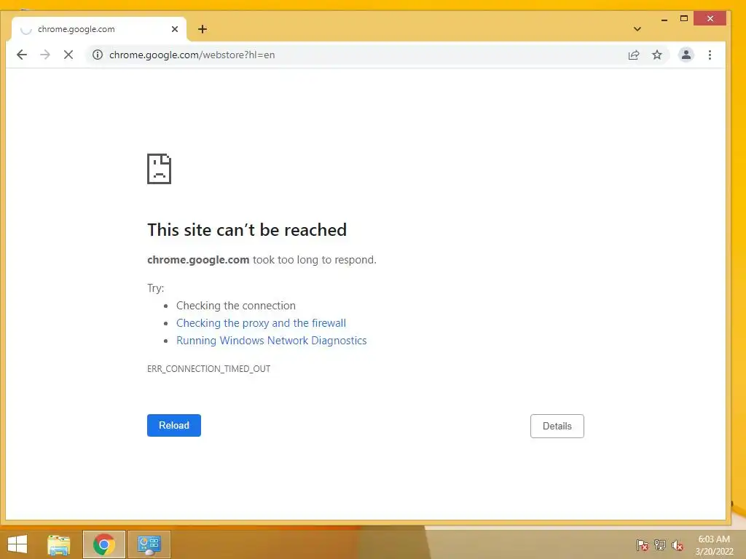The height and width of the screenshot is (559, 746).
Task: Maximize the Chrome window
Action: tap(684, 19)
